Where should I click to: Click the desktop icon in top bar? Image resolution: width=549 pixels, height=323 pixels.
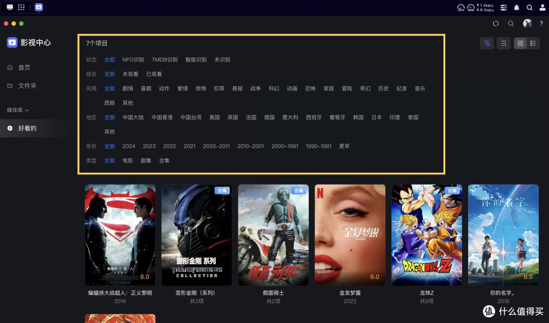pyautogui.click(x=10, y=7)
